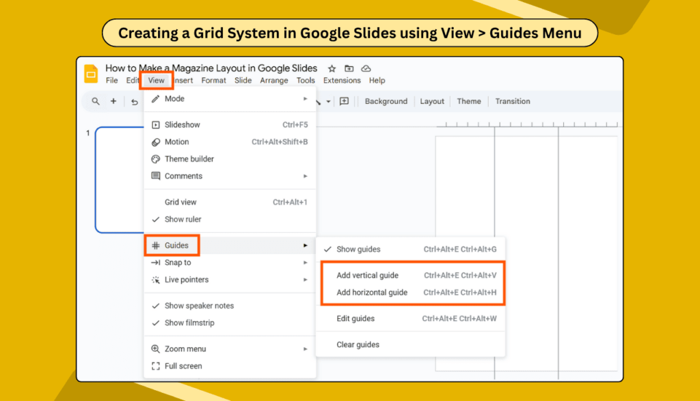Viewport: 700px width, 401px height.
Task: Click the Add comment toolbar icon
Action: pos(344,100)
